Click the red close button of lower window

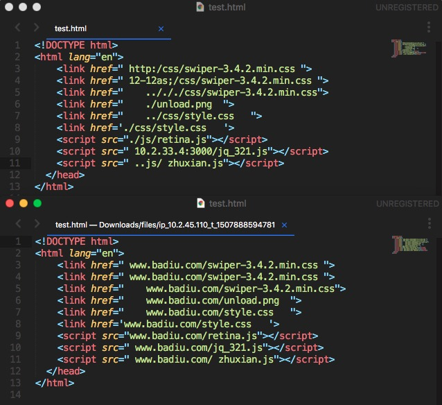click(x=10, y=203)
